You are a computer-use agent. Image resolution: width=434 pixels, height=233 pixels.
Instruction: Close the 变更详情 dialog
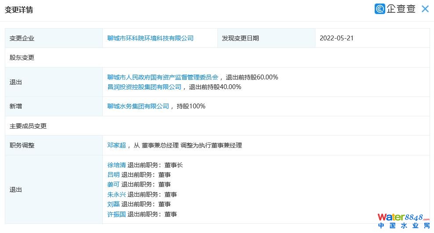[x=425, y=9]
